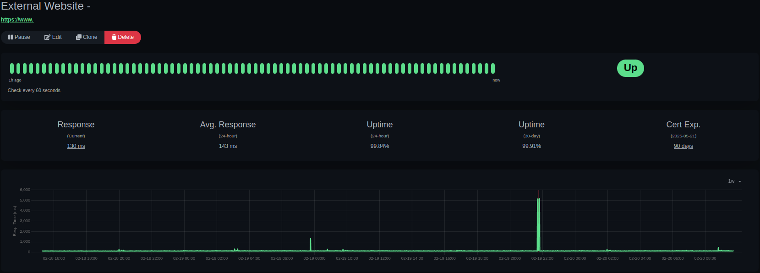
Task: Click the pencil icon in Edit button
Action: pyautogui.click(x=47, y=37)
